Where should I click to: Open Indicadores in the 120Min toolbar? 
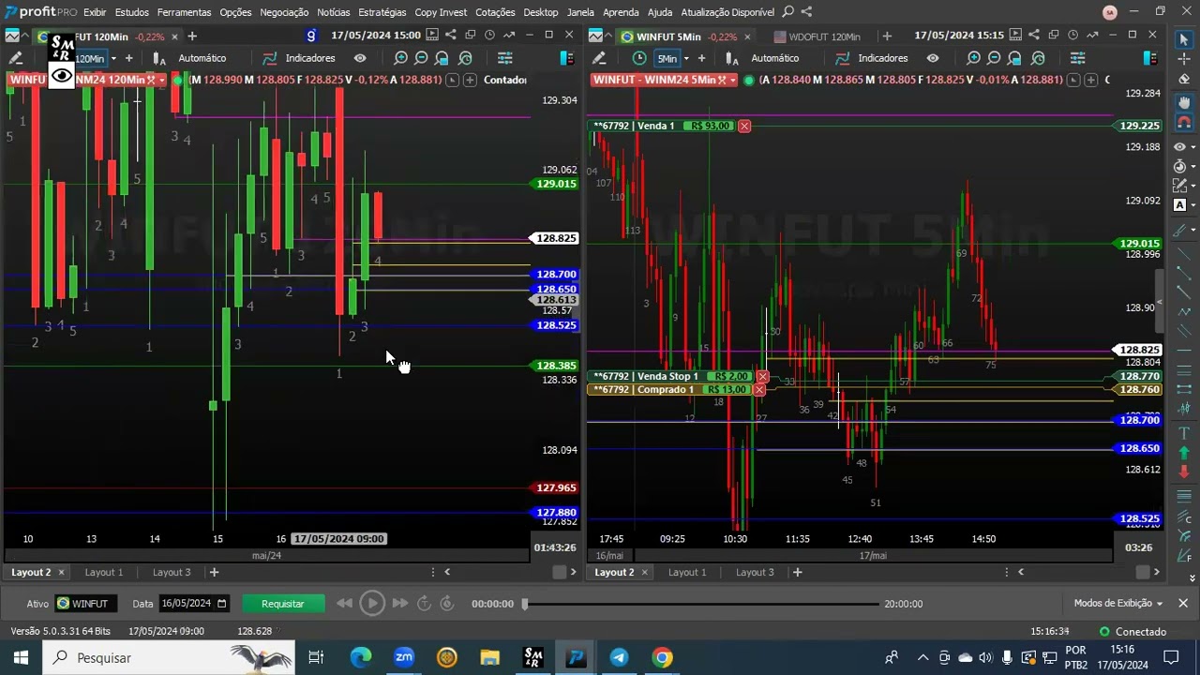click(299, 58)
